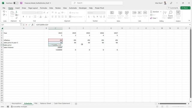Click the Cut scissors icon
Image resolution: width=192 pixels, height=108 pixels.
16,12
